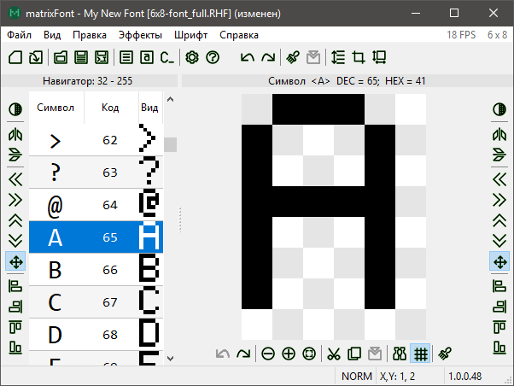Screen dimensions: 514x386
Task: Open the Справка menu
Action: pyautogui.click(x=239, y=35)
